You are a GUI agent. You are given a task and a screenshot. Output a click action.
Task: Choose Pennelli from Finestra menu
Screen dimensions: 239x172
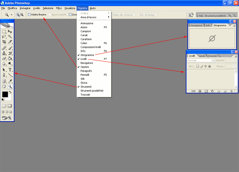coord(94,75)
